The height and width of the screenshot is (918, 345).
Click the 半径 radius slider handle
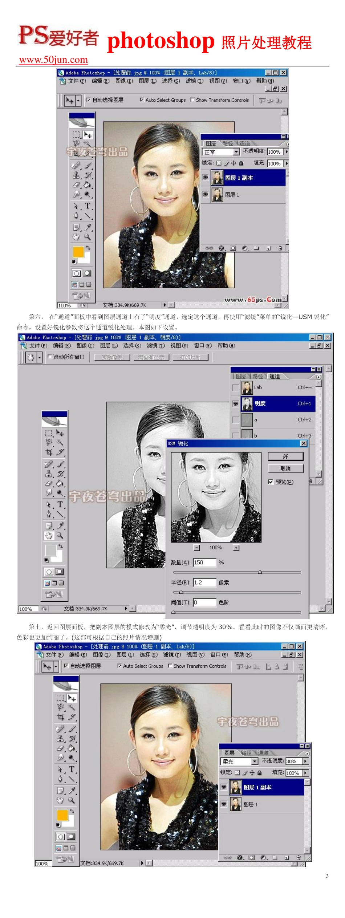[x=181, y=592]
